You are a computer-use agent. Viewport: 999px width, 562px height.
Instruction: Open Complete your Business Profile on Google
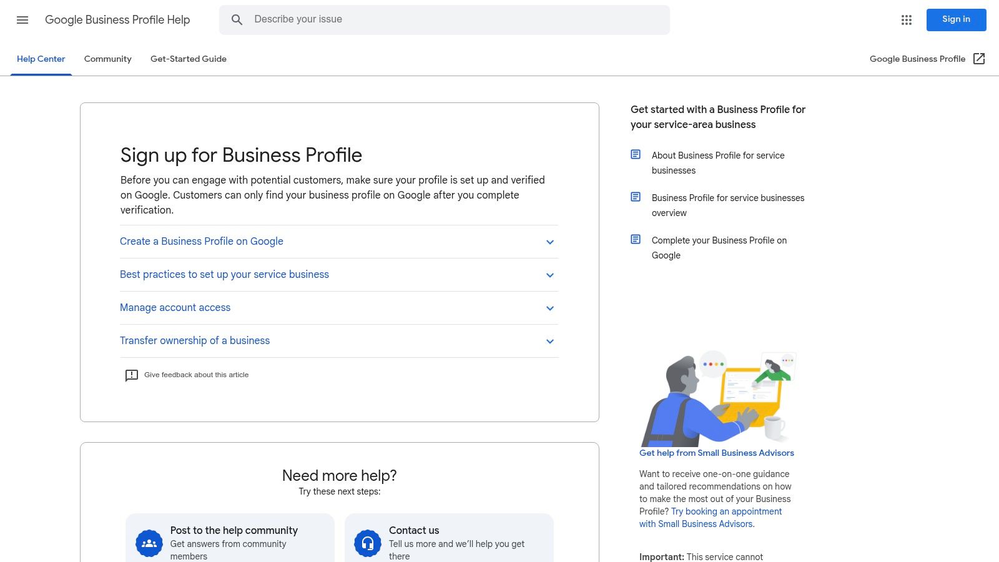tap(719, 248)
